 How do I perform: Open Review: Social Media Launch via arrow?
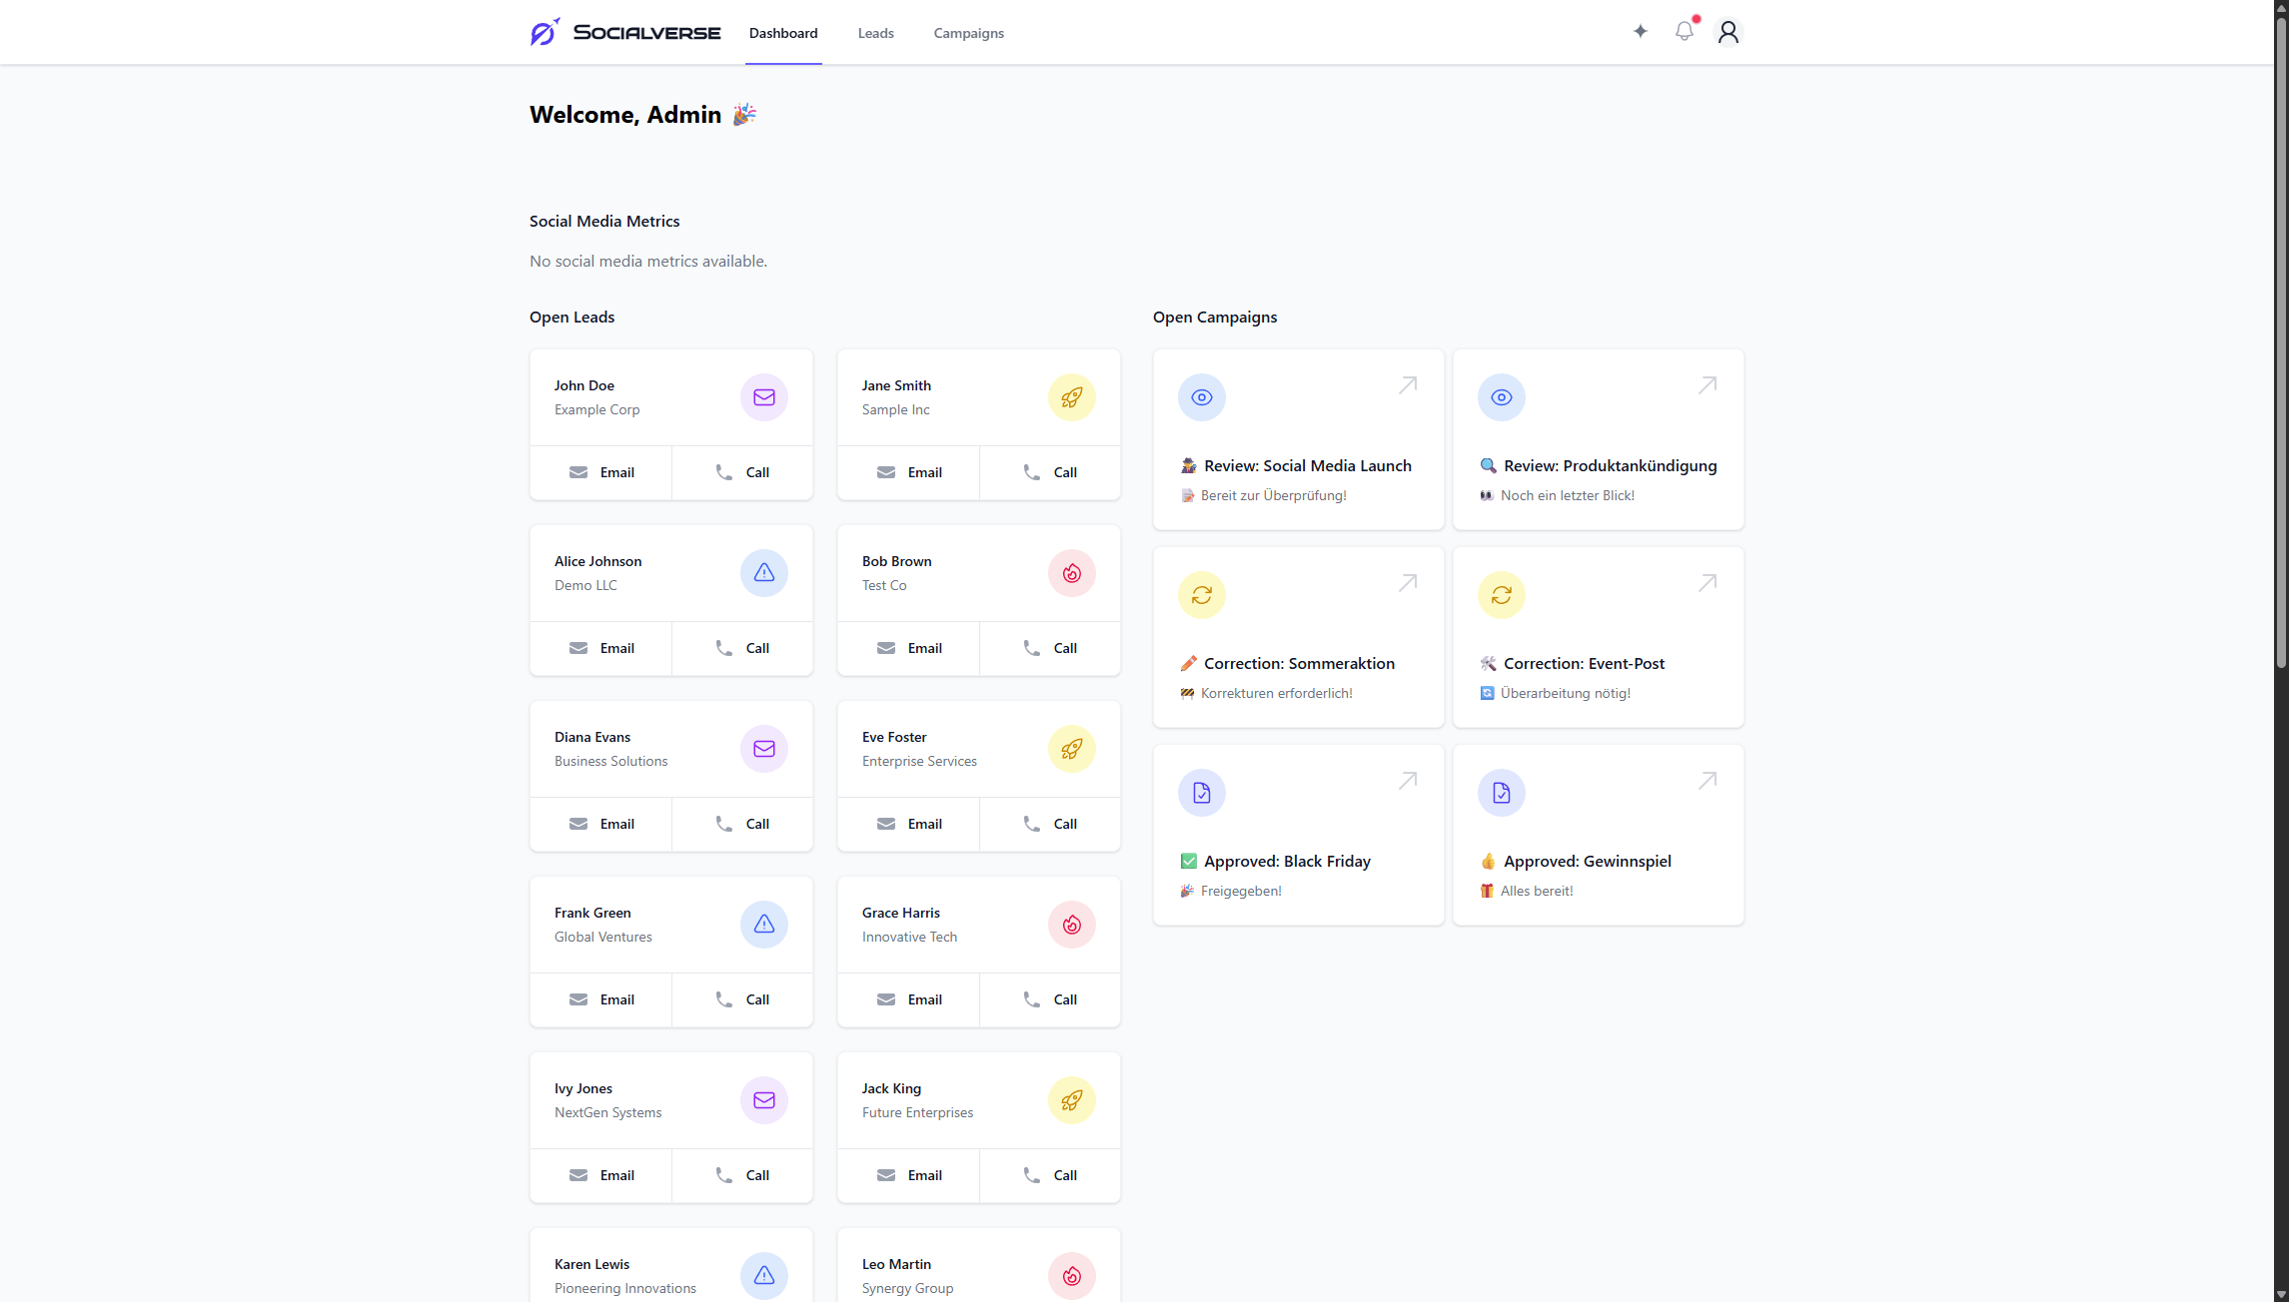[x=1407, y=385]
